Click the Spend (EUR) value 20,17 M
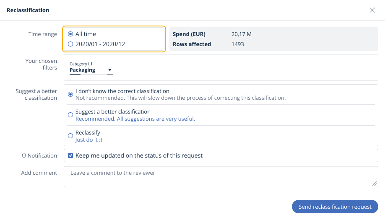385x220 pixels. (241, 34)
